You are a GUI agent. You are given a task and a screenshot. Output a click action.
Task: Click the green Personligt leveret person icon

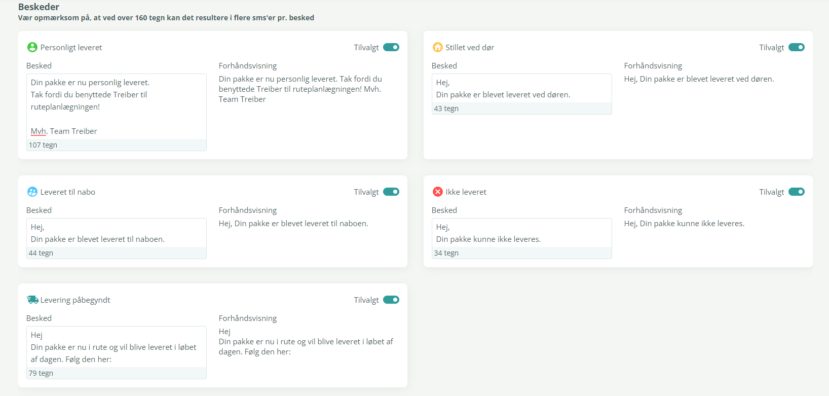[x=32, y=47]
